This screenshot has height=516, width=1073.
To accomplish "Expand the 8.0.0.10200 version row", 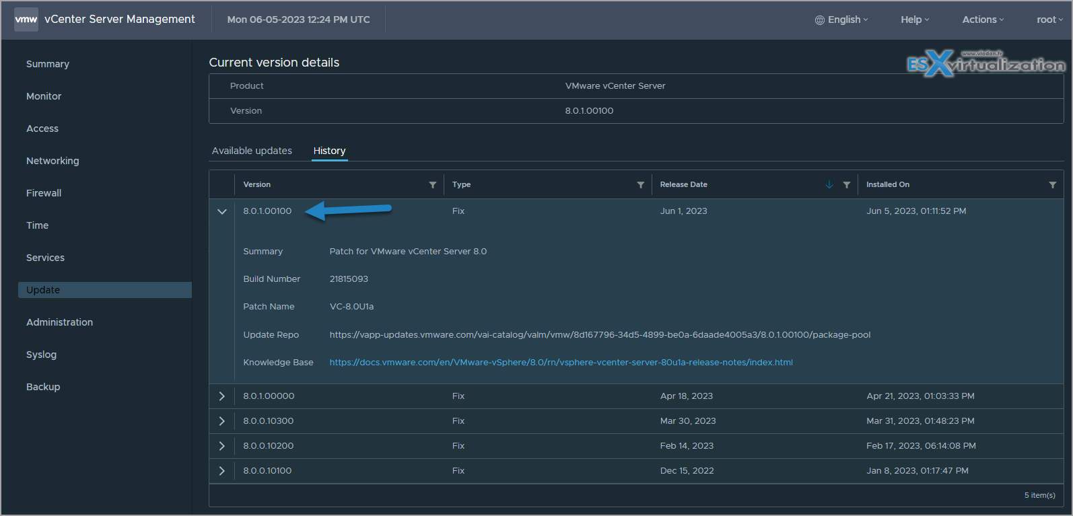I will [222, 446].
